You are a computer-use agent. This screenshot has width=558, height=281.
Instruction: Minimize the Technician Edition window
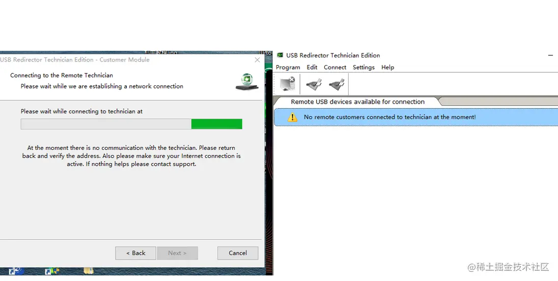tap(550, 55)
